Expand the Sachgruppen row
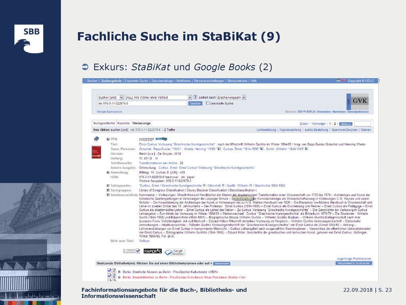 click(x=108, y=190)
